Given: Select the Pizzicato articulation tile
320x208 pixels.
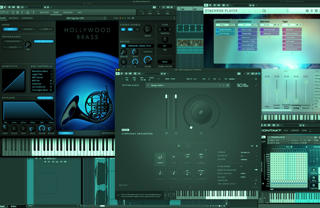Looking at the screenshot, I should (x=187, y=174).
